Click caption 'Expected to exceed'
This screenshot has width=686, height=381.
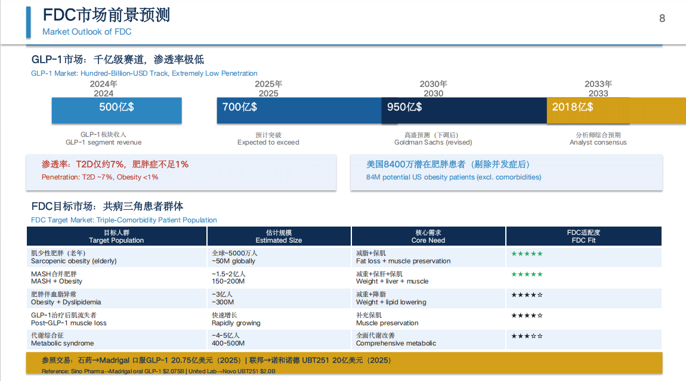[x=268, y=143]
